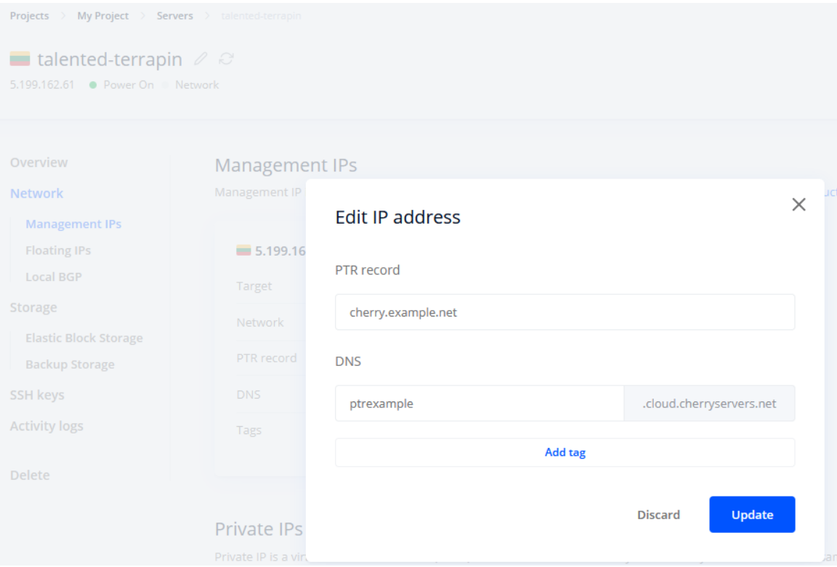Open Local BGP settings
This screenshot has height=567, width=837.
point(54,277)
